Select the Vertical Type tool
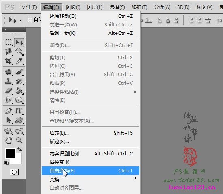Viewport: 223px width, 194px height. (x=19, y=111)
